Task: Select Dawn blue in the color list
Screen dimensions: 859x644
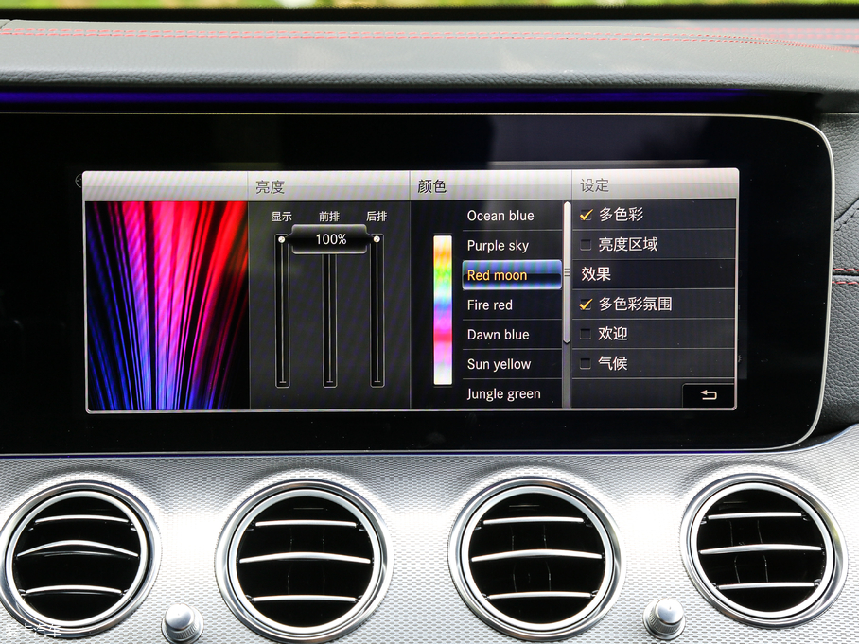Action: (499, 335)
